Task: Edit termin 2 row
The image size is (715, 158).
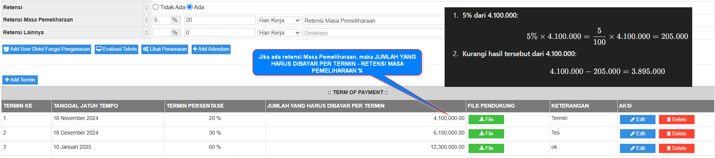Action: click(637, 134)
